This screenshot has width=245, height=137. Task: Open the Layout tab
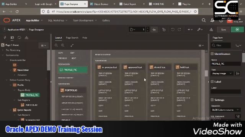(x=59, y=38)
